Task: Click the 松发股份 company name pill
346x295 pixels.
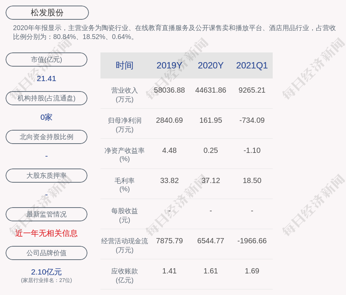Action: pyautogui.click(x=47, y=13)
